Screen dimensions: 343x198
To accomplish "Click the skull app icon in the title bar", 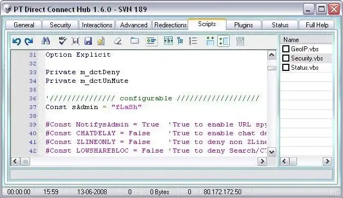I will click(8, 9).
